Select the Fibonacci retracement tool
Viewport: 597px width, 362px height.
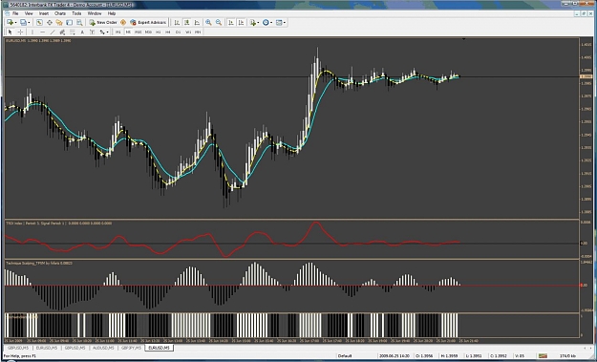click(72, 32)
